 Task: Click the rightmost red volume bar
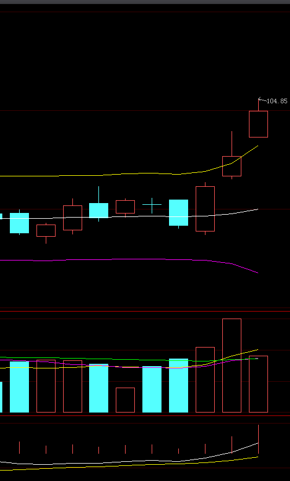tap(258, 384)
